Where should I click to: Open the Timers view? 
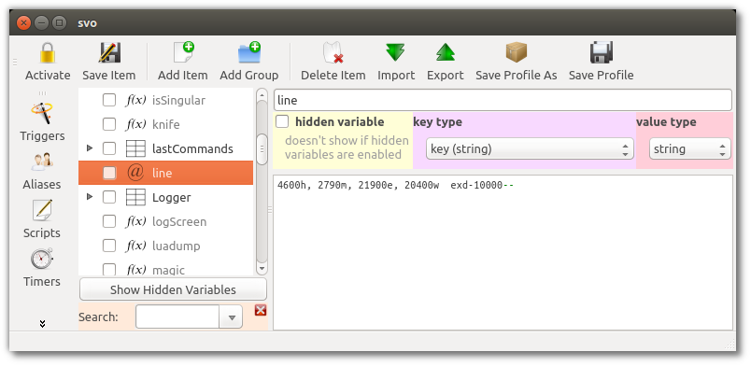coord(42,268)
